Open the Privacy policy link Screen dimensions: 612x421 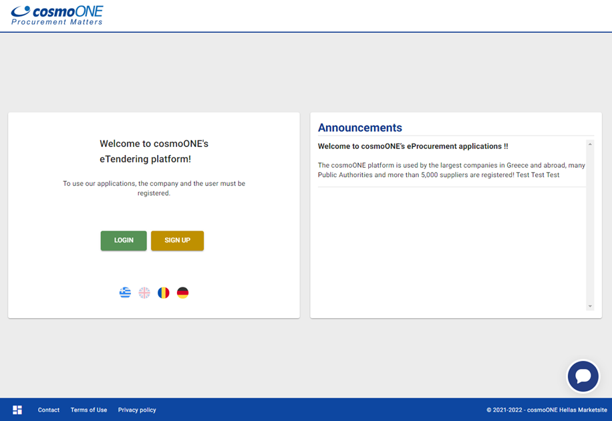tap(137, 410)
